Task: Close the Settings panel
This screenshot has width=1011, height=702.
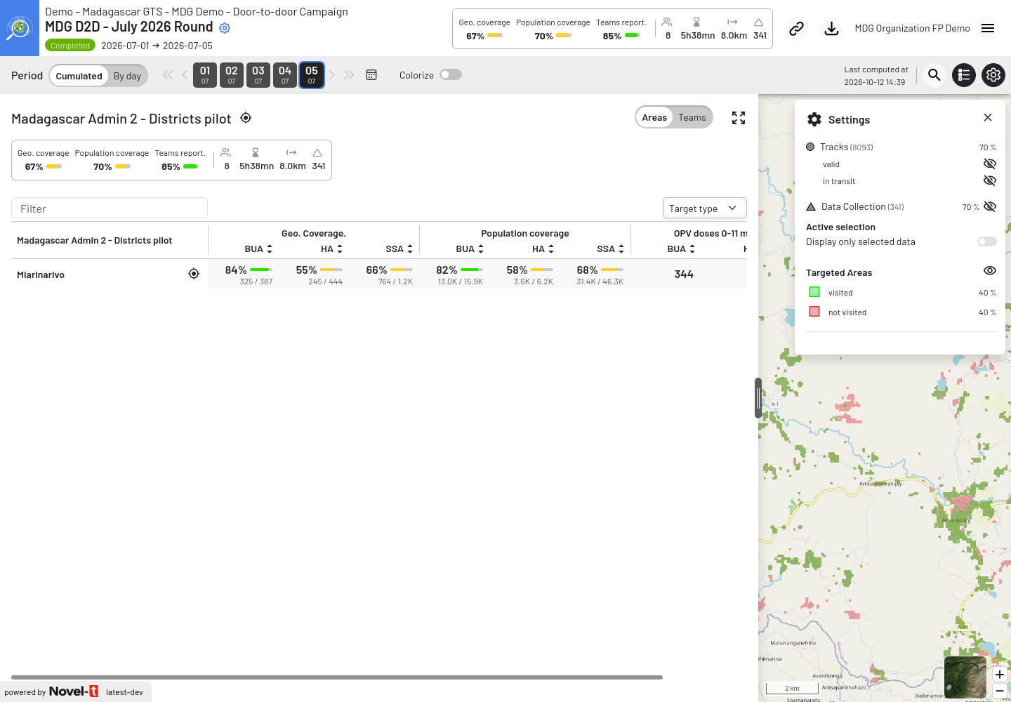Action: point(988,117)
